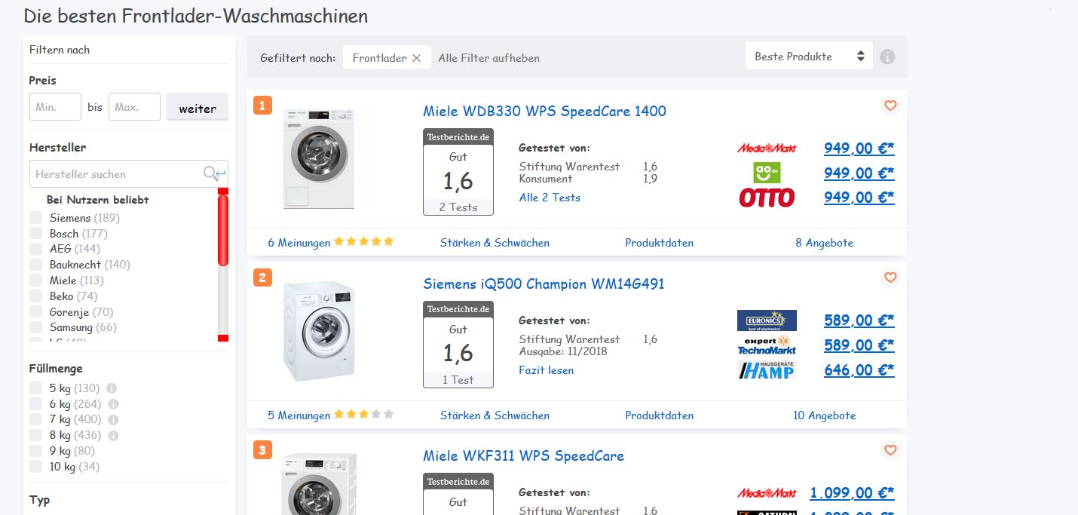Click the Euronics shop logo
Screen dimensions: 1078x515
point(767,320)
